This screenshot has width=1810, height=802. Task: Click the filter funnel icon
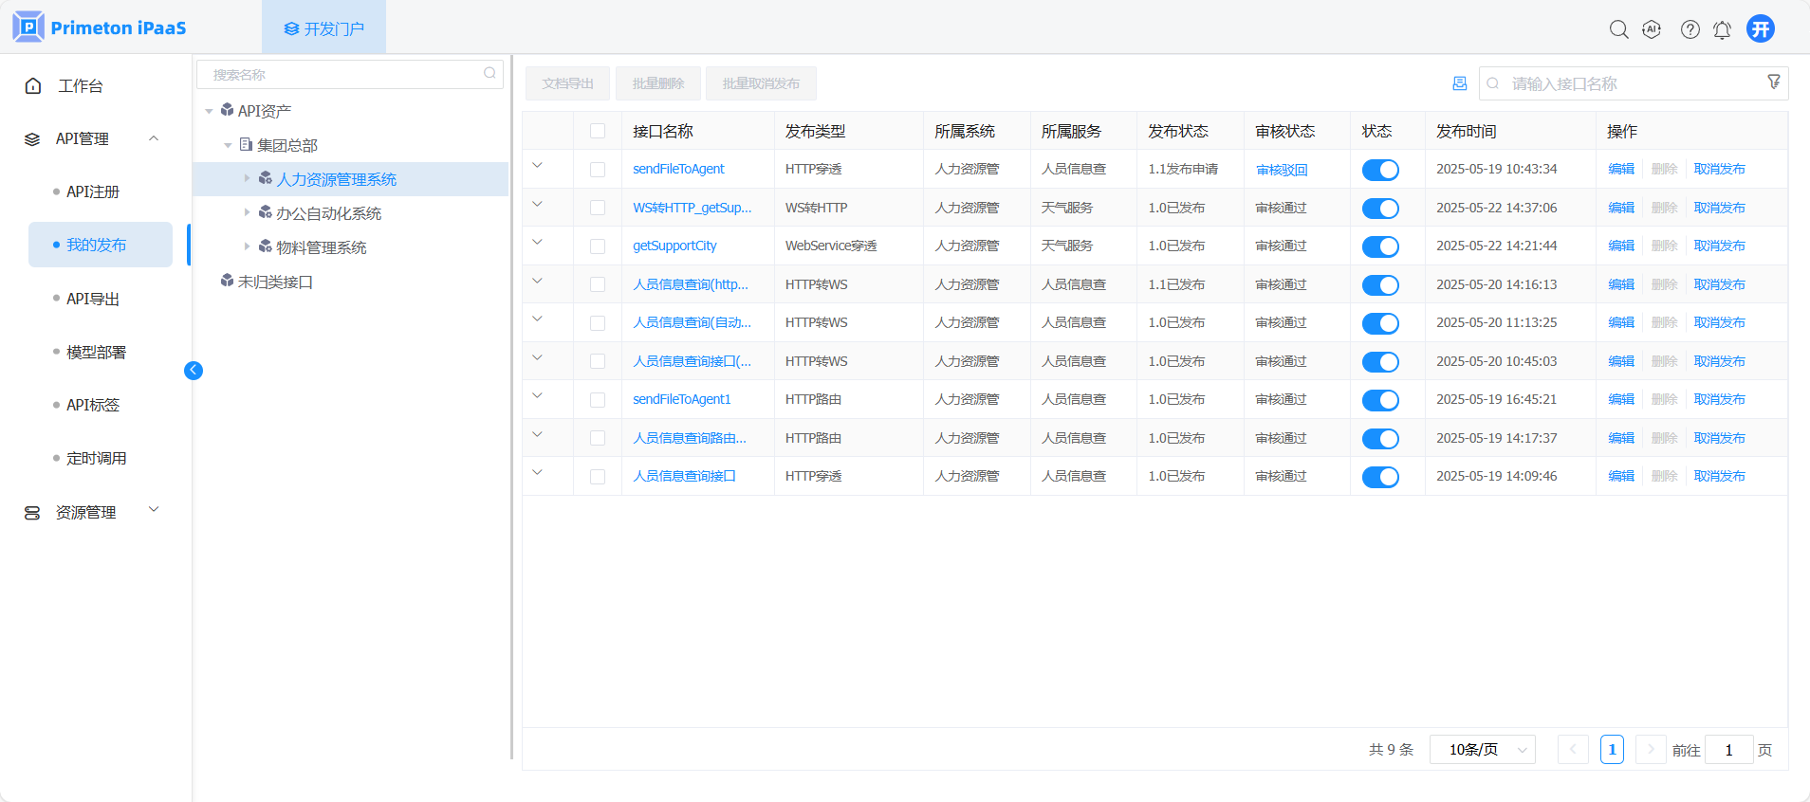pos(1773,82)
